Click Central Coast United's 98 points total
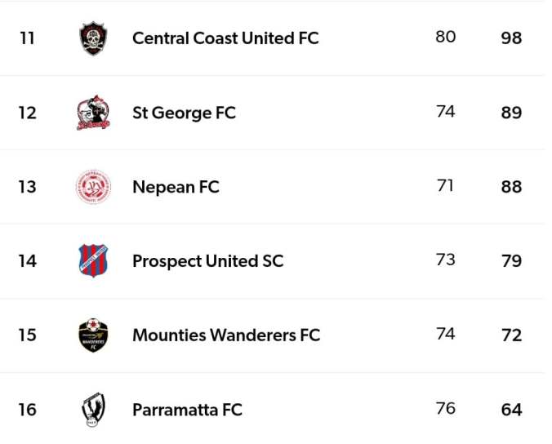Image resolution: width=552 pixels, height=444 pixels. pos(511,38)
